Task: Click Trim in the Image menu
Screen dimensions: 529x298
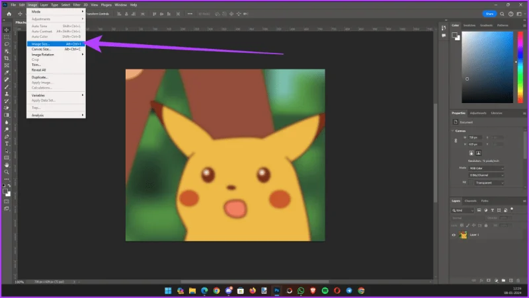Action: pos(56,65)
